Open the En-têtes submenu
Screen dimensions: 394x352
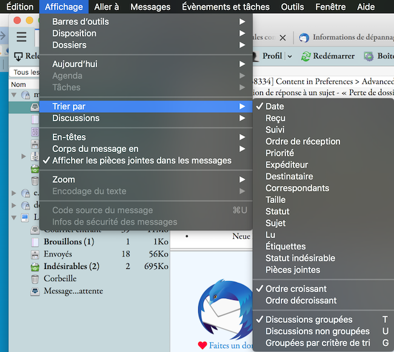tap(145, 137)
